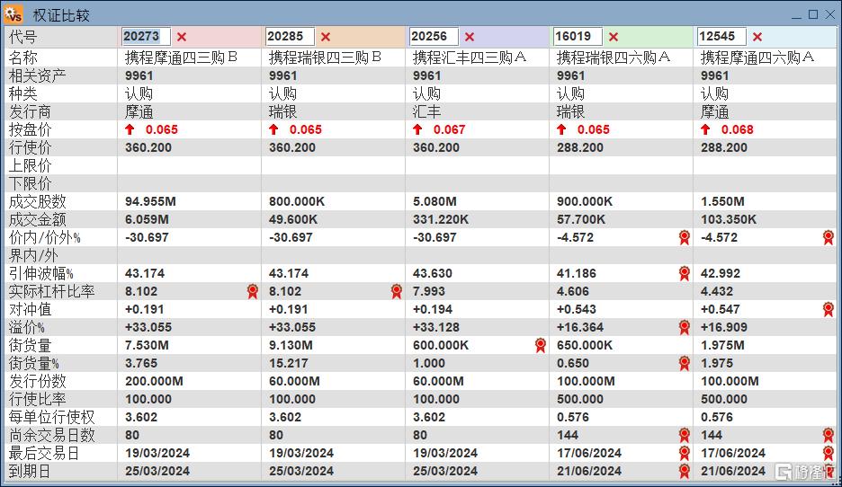Image resolution: width=842 pixels, height=487 pixels.
Task: Select the 街货量% row label
Action: click(34, 363)
